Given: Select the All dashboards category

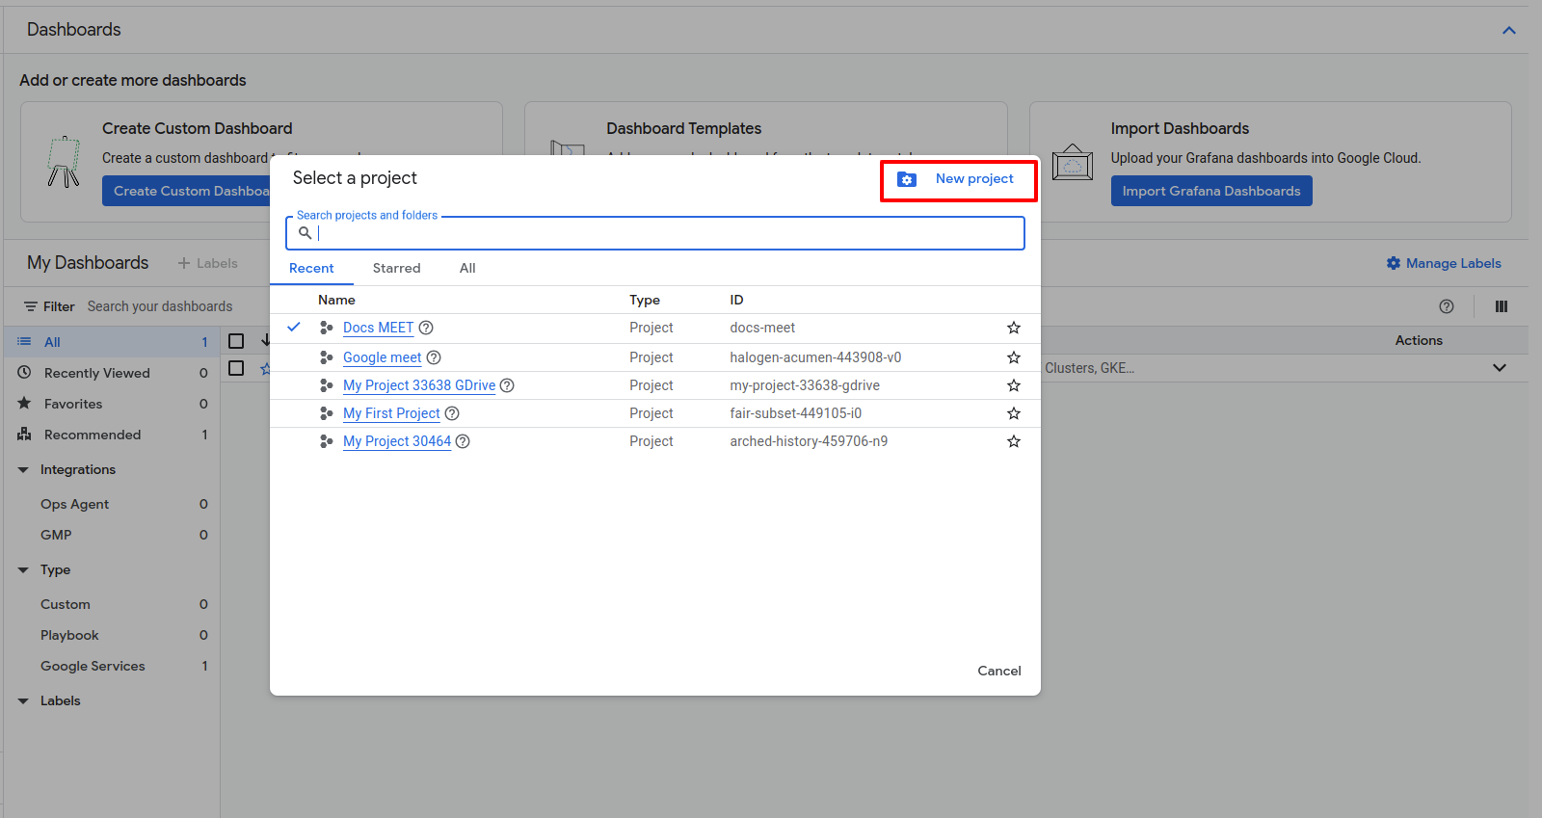Looking at the screenshot, I should 113,342.
